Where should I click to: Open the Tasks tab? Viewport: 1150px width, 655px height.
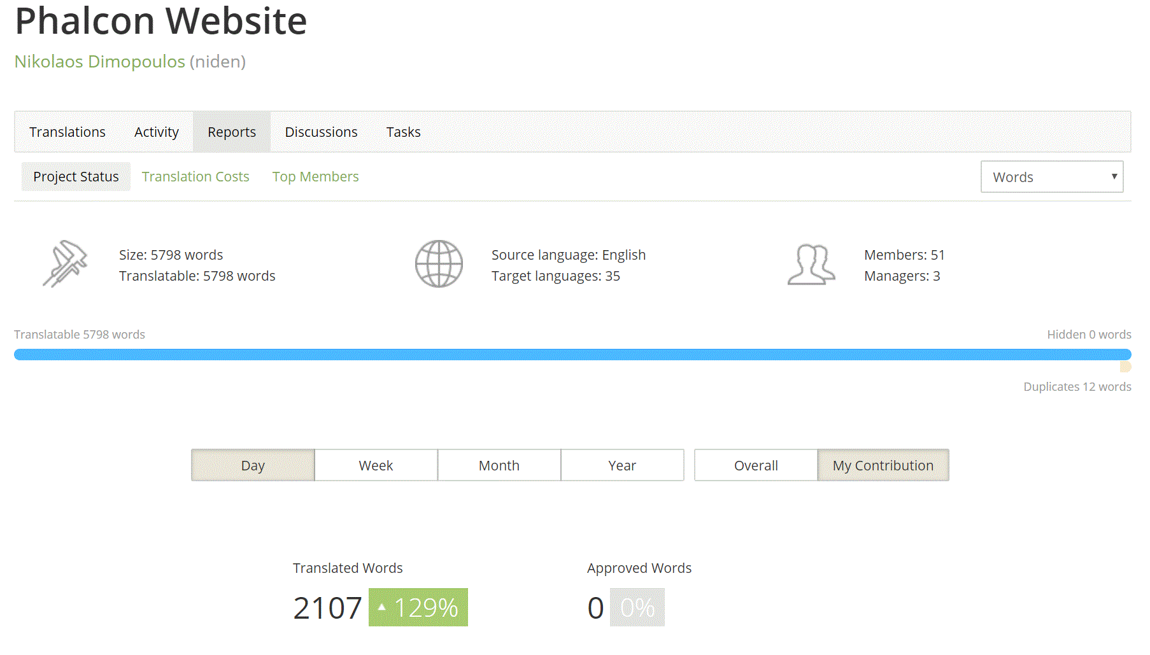(403, 132)
